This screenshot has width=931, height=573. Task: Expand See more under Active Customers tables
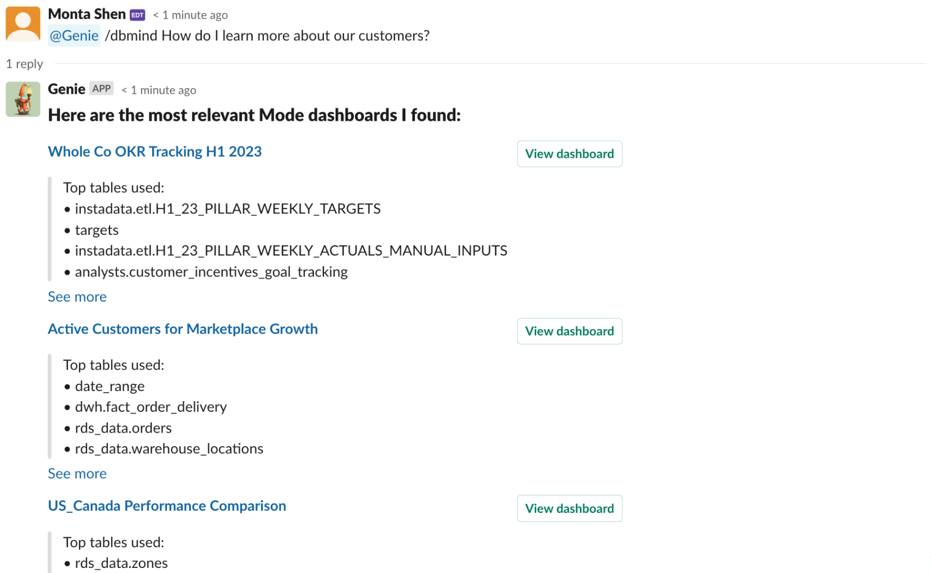pyautogui.click(x=77, y=474)
